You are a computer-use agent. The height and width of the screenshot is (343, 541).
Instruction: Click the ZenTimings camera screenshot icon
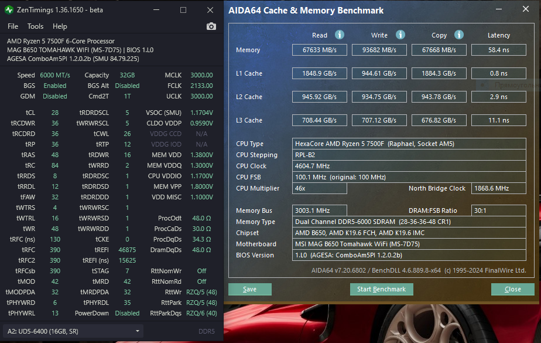[211, 26]
